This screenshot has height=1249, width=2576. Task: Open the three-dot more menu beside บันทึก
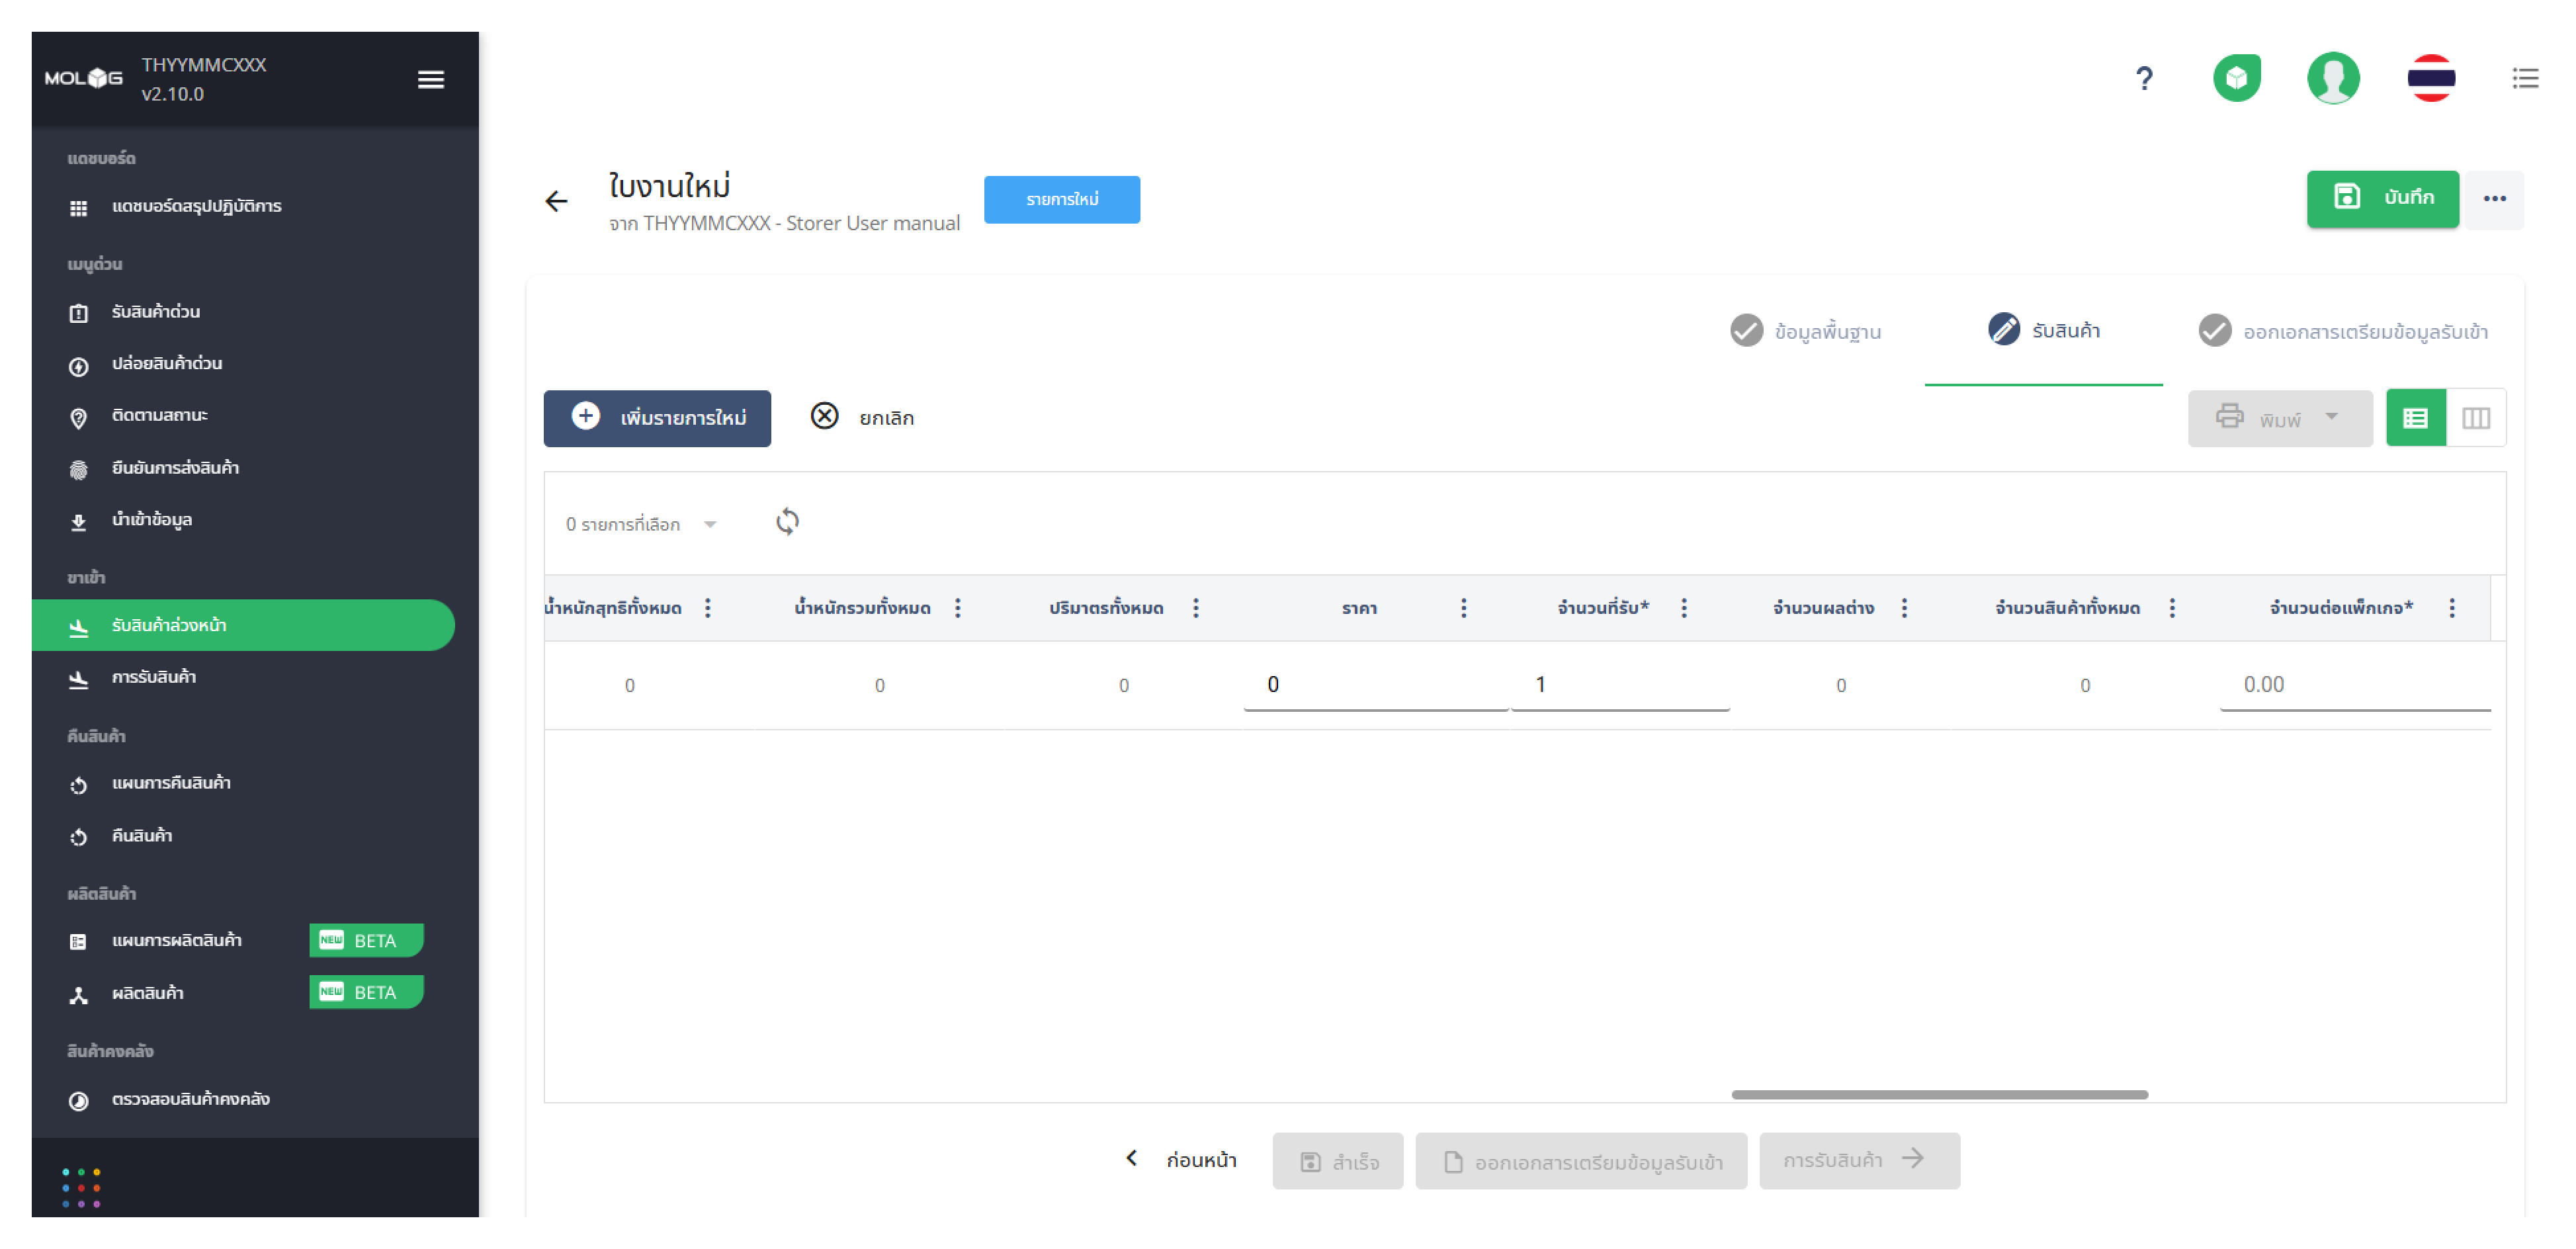coord(2493,198)
